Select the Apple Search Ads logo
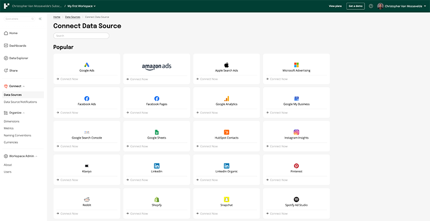The width and height of the screenshot is (430, 221). tap(226, 65)
